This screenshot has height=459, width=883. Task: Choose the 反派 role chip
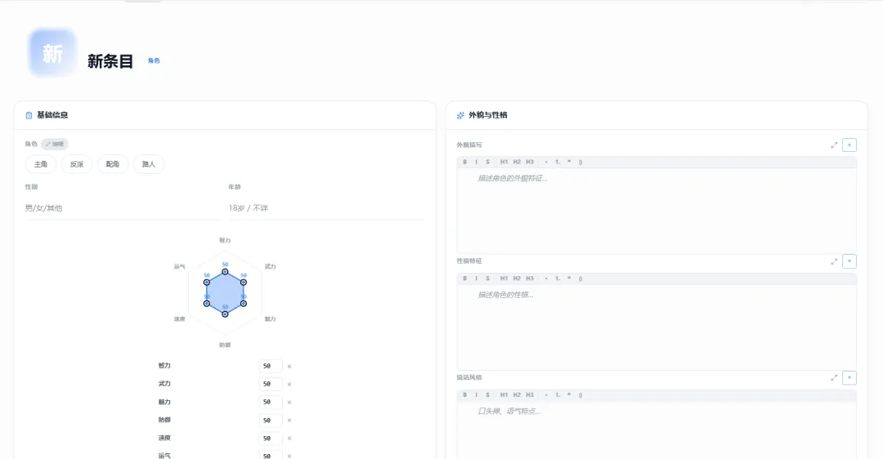(x=77, y=164)
